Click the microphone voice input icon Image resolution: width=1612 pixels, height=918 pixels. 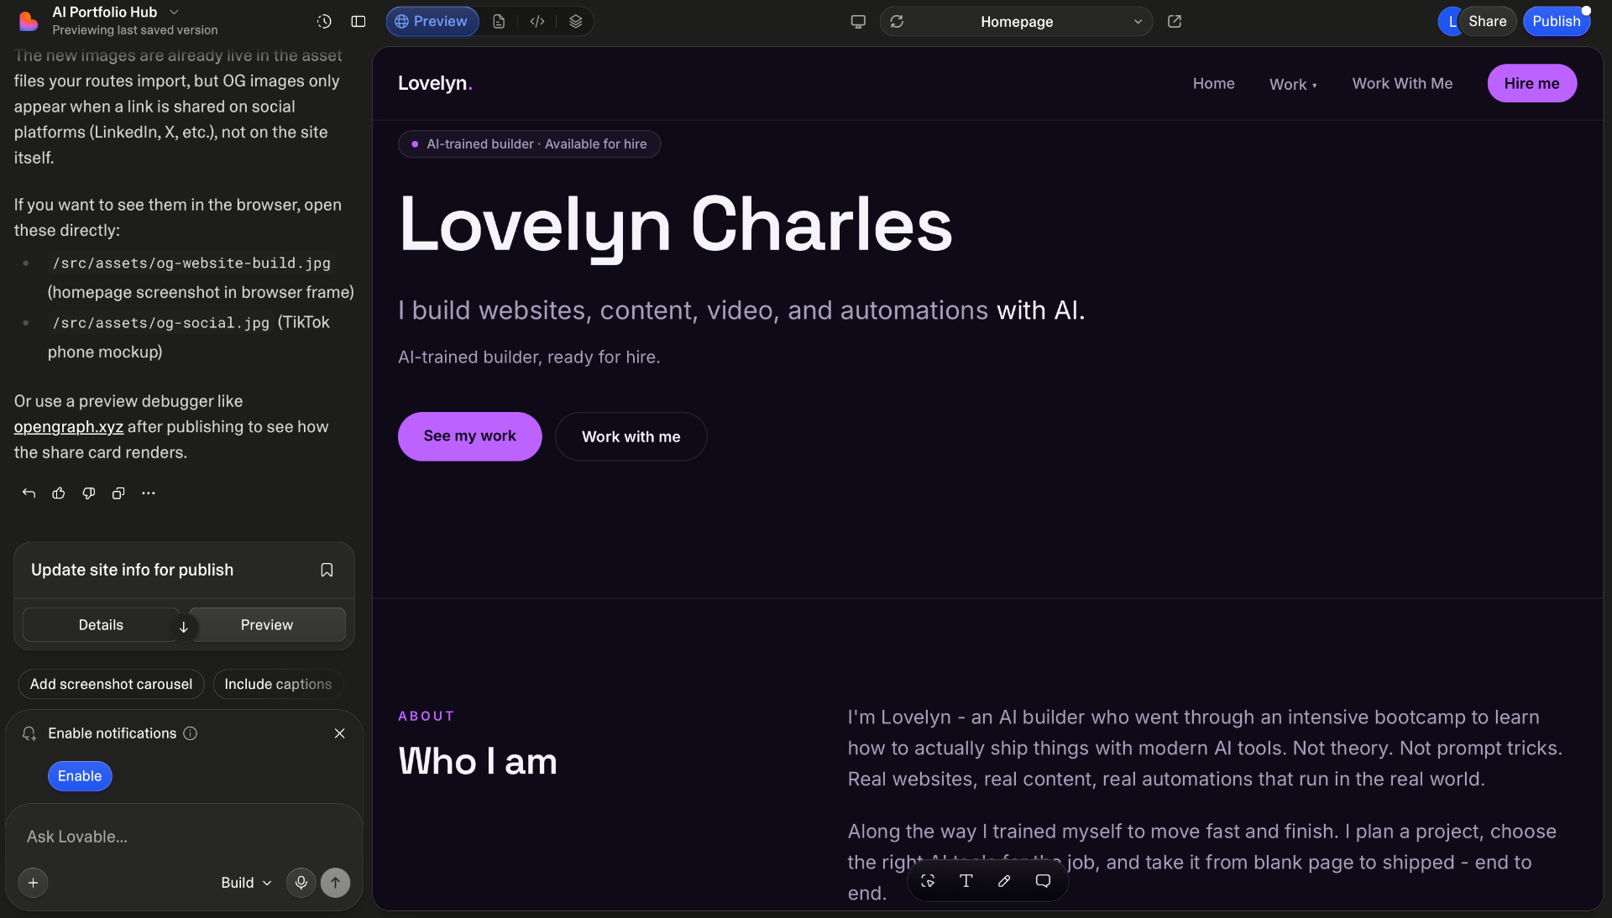point(301,883)
